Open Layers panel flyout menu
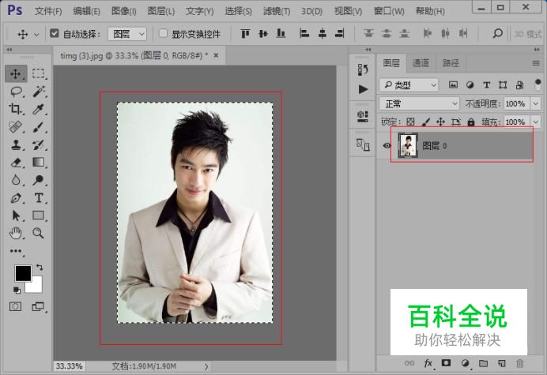 tap(536, 63)
